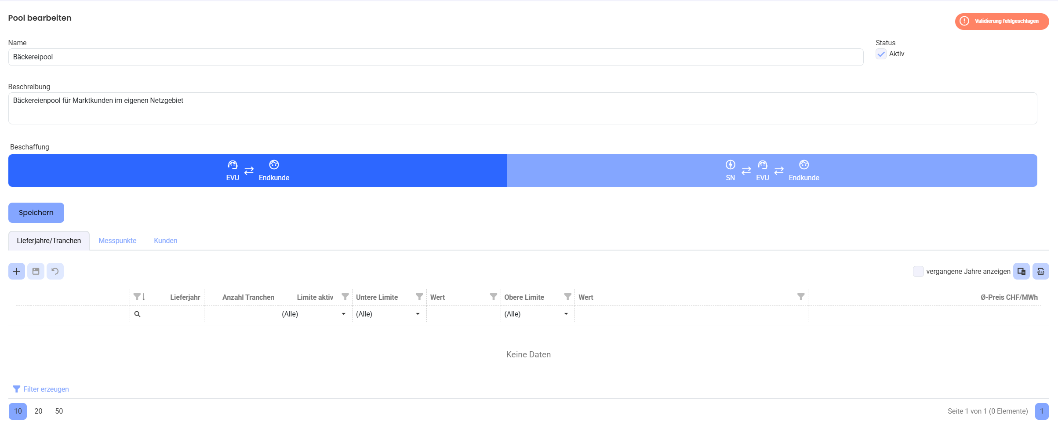Click the search icon in Lieferjahr filter

tap(137, 314)
